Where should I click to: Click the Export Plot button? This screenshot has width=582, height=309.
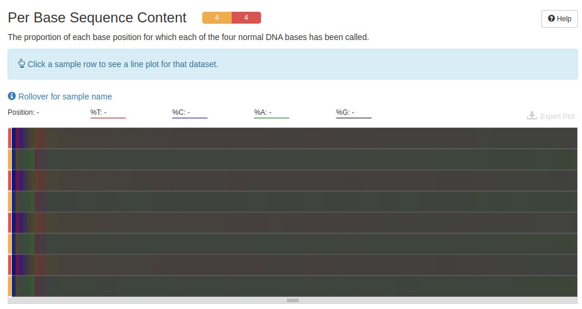pos(551,117)
